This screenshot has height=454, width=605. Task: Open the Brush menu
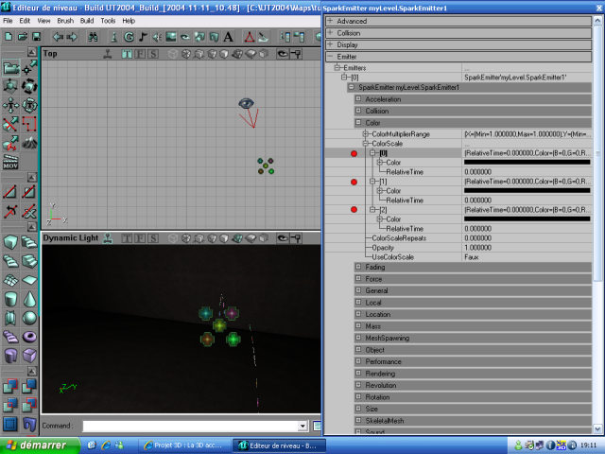(x=65, y=20)
